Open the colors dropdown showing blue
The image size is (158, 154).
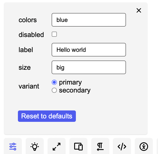(x=89, y=20)
